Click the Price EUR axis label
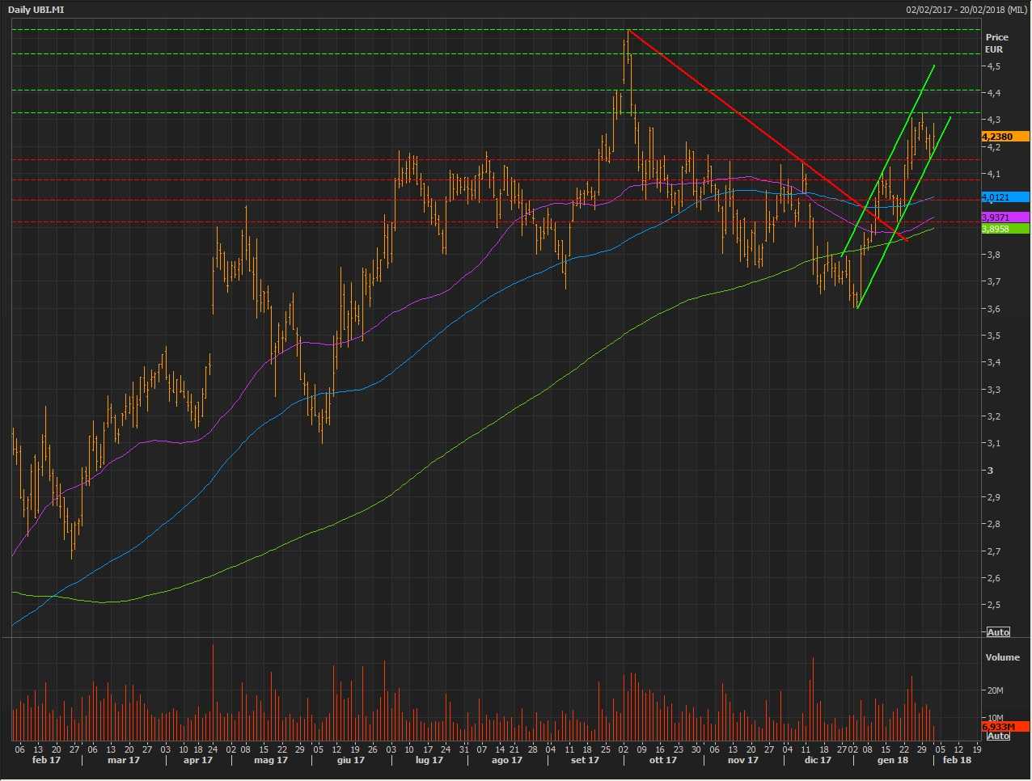This screenshot has width=1032, height=781. (996, 43)
